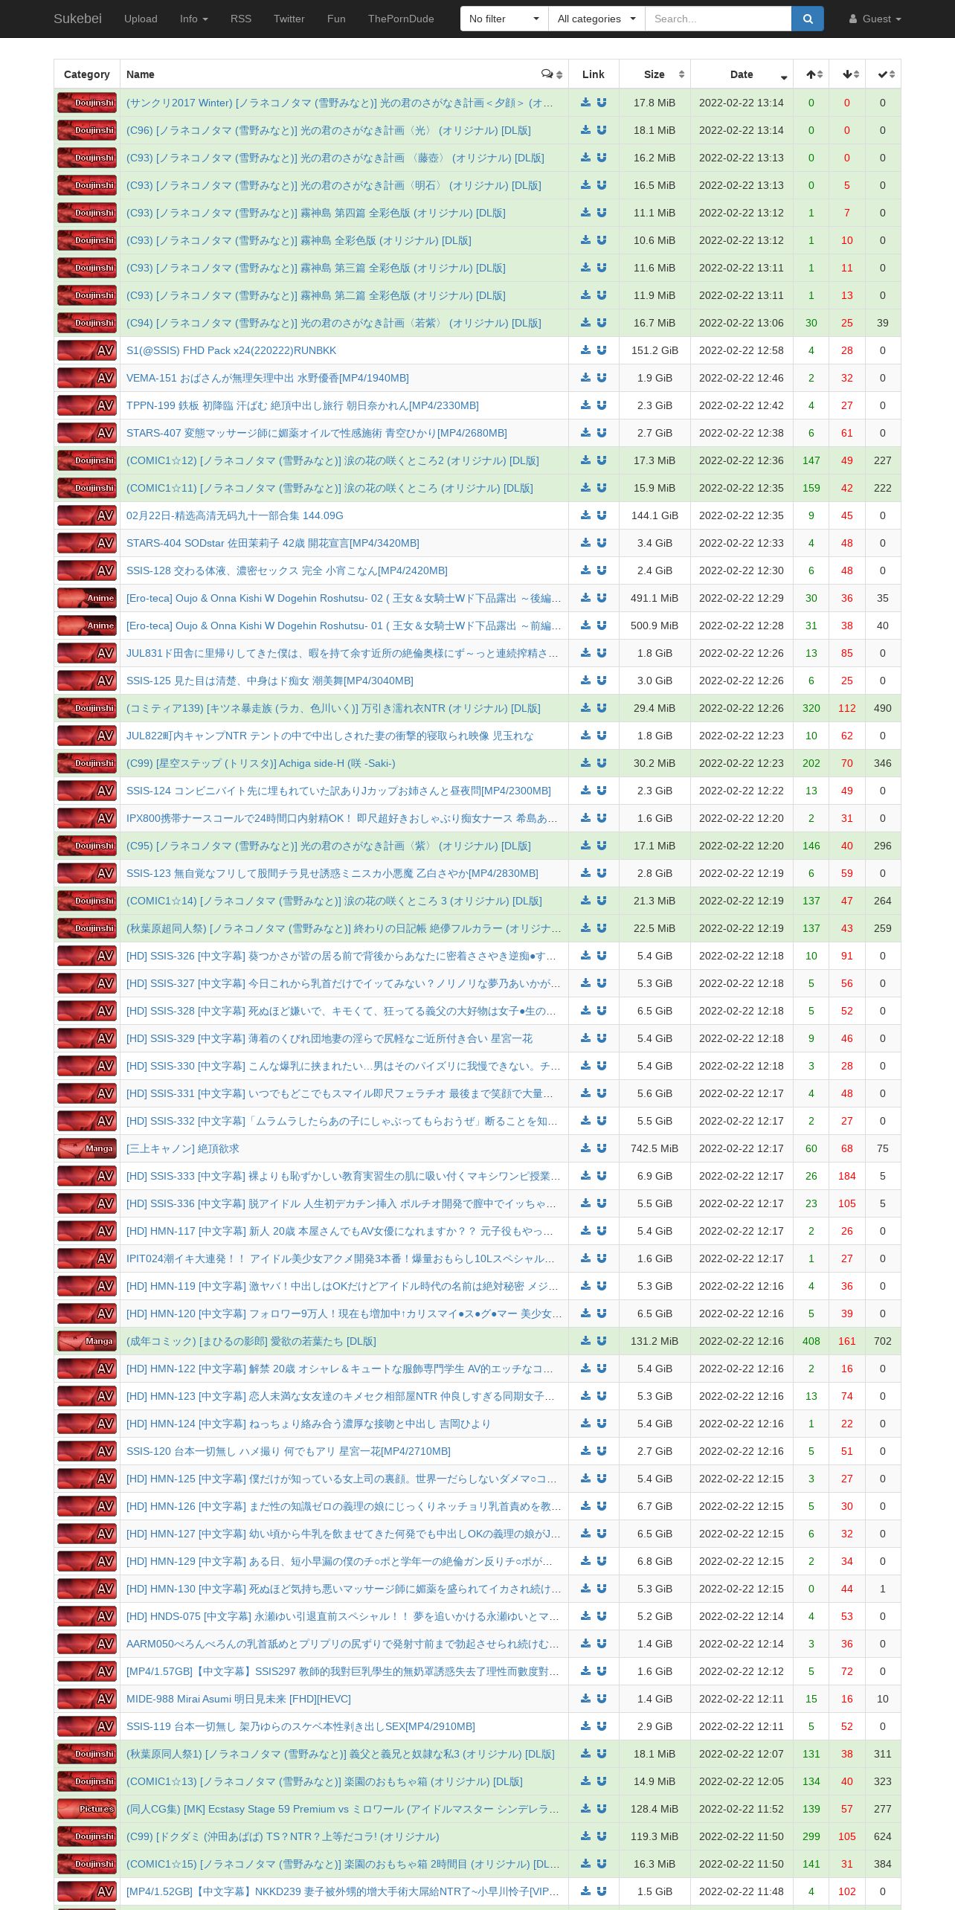Select the leechers count 184
Viewport: 955px width, 1910px height.
847,1176
